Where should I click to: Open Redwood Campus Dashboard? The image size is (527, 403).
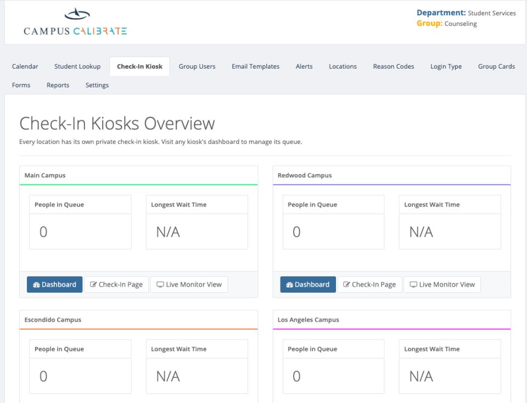tap(308, 284)
